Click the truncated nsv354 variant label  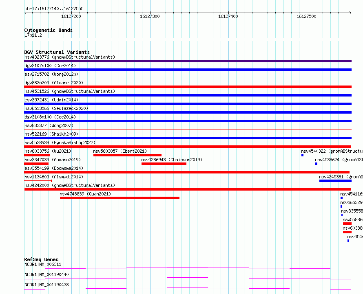(x=355, y=237)
